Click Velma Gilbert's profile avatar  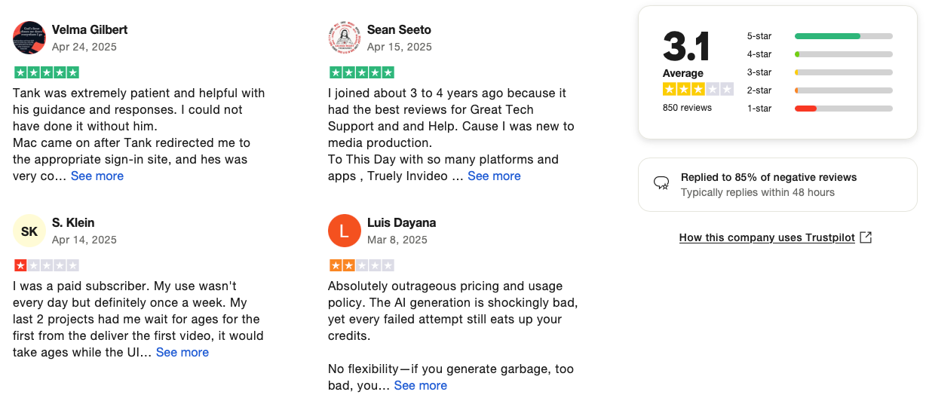(29, 38)
